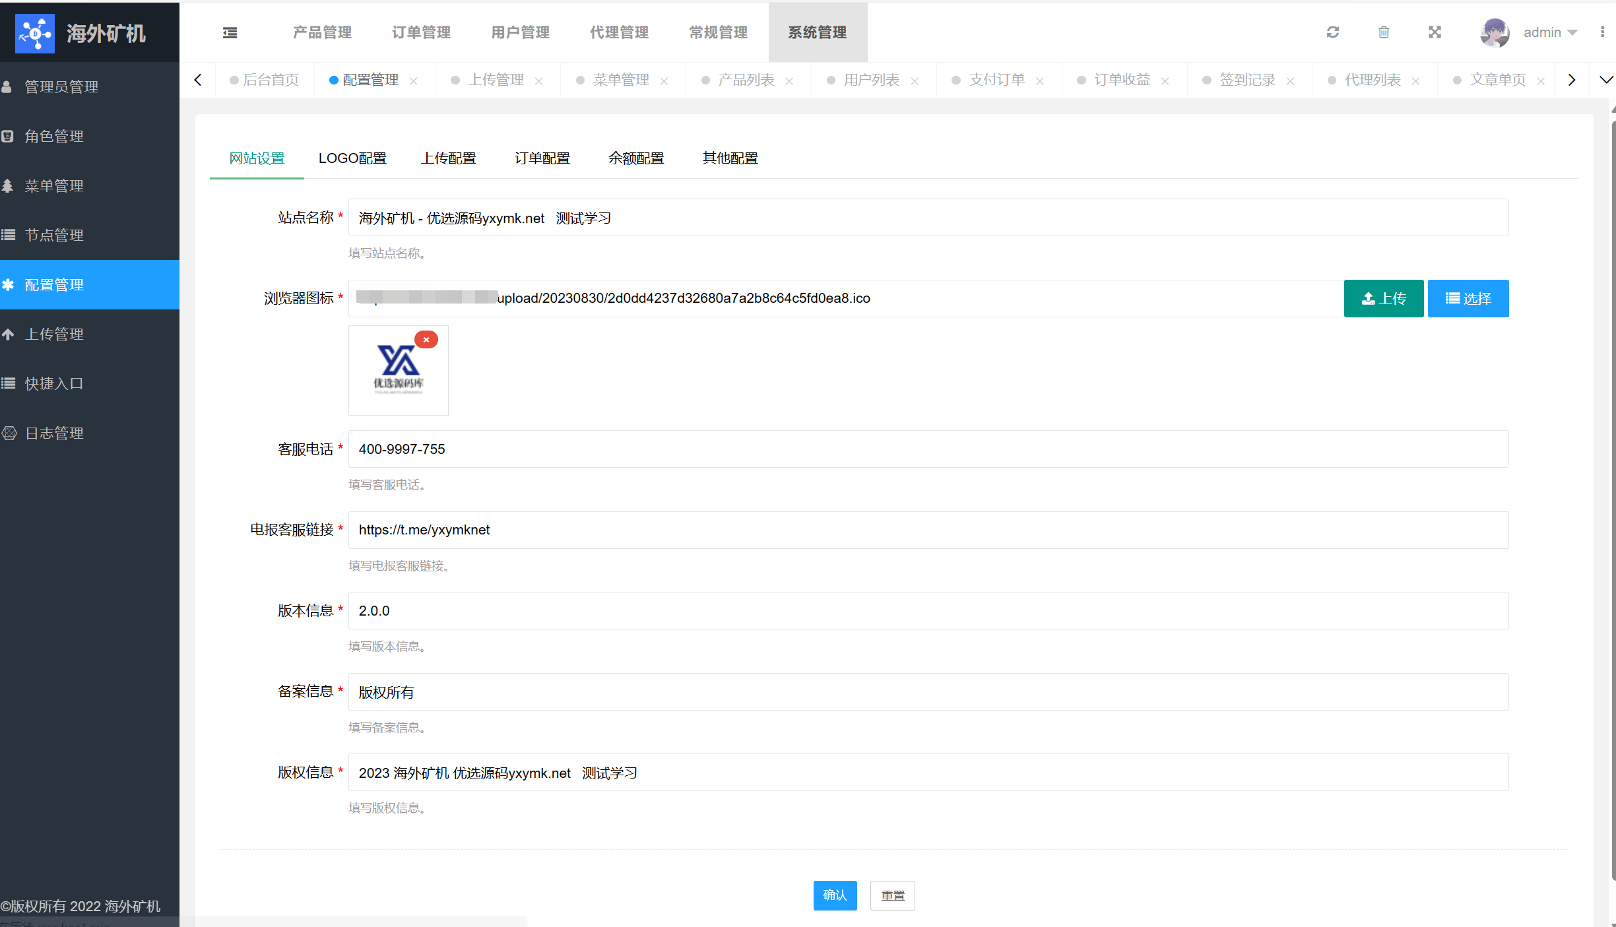The image size is (1616, 927).
Task: Click the refresh icon in the top bar
Action: coord(1332,32)
